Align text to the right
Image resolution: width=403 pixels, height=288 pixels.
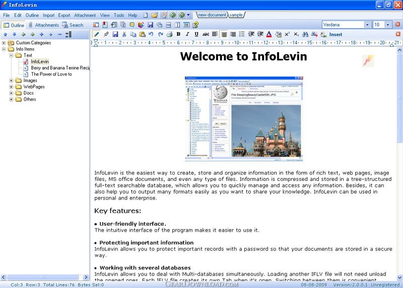[x=233, y=34]
